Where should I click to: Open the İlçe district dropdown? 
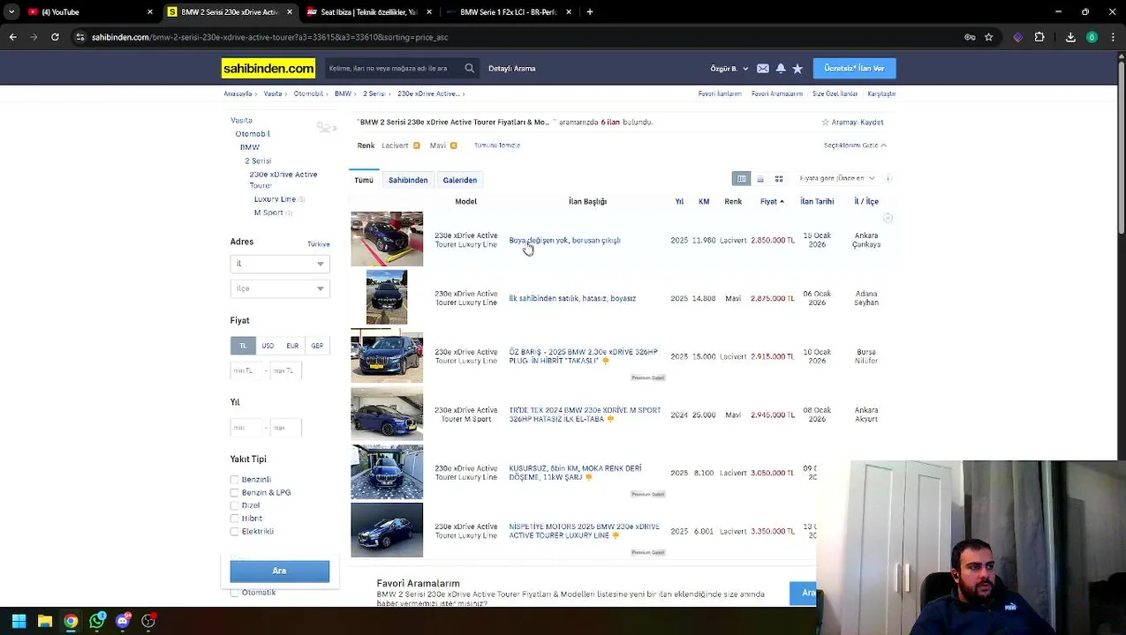pos(280,288)
